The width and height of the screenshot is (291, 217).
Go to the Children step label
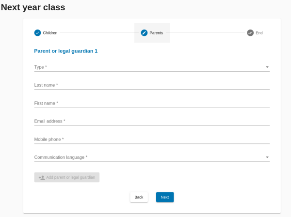tap(50, 33)
